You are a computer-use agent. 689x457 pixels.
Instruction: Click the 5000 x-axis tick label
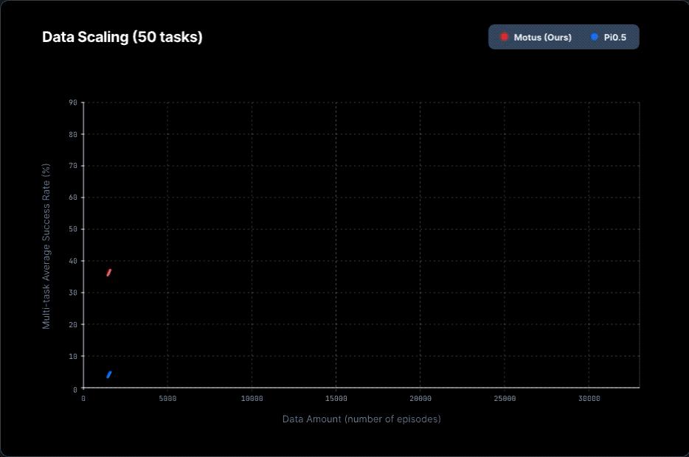pos(167,399)
